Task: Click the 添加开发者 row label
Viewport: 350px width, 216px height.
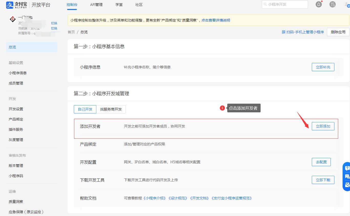Action: pos(90,126)
